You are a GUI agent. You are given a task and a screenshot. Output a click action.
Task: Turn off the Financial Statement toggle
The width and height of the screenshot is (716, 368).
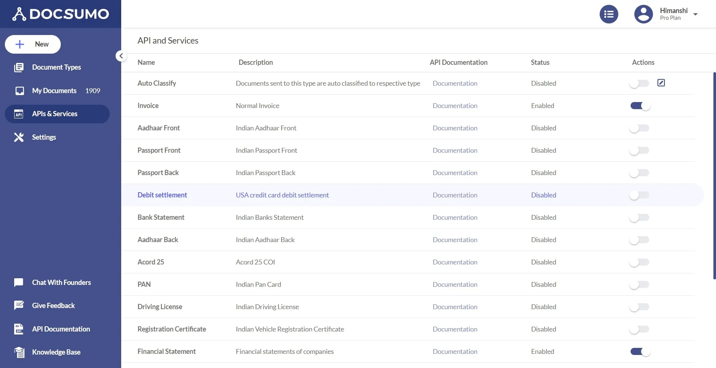tap(640, 351)
